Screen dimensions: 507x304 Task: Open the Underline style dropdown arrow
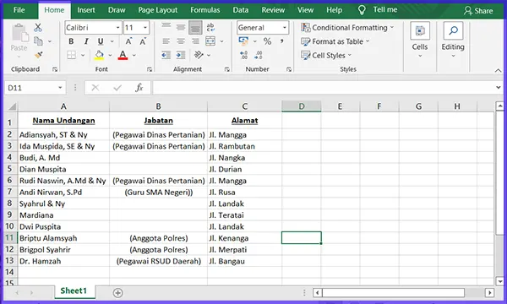click(112, 41)
